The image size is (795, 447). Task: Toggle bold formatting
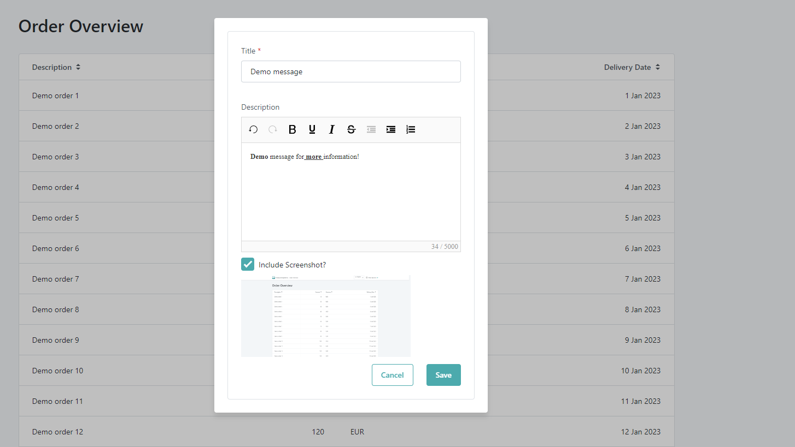click(x=293, y=129)
